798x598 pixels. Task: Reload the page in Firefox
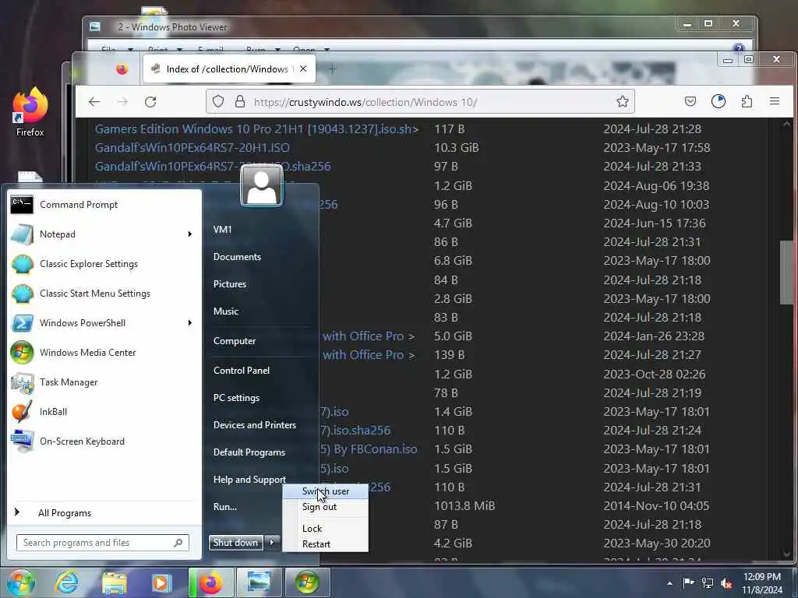(x=150, y=102)
